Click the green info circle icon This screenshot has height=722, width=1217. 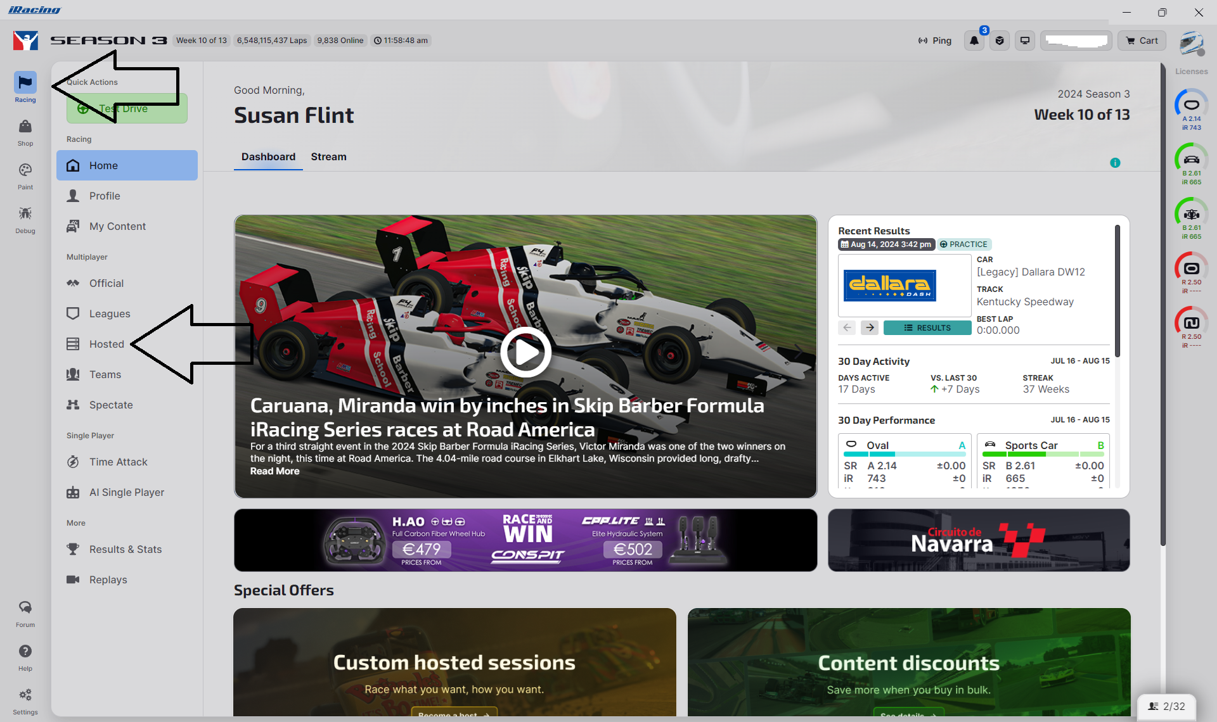1115,163
